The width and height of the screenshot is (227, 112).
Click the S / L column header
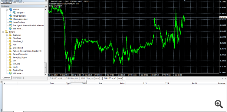145,83
